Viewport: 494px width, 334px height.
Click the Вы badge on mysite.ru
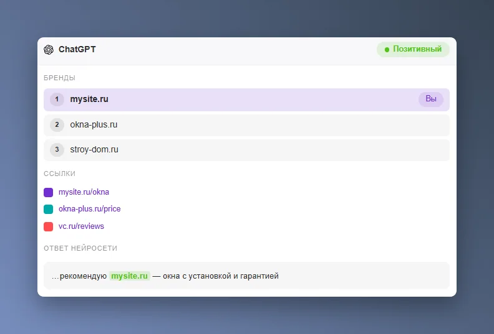pos(430,100)
